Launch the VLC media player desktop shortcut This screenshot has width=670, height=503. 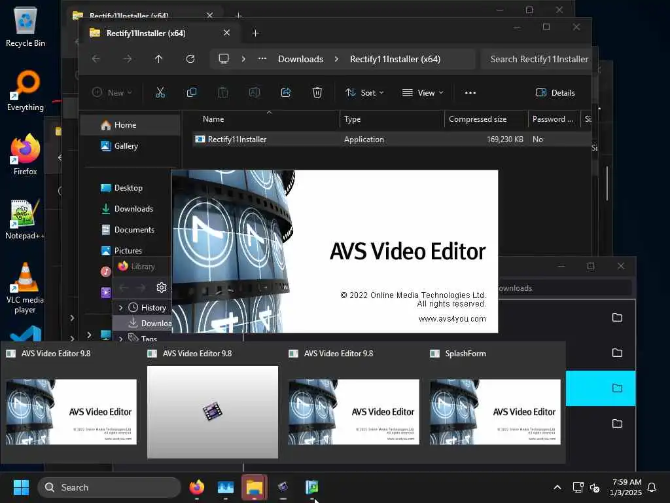click(x=25, y=288)
